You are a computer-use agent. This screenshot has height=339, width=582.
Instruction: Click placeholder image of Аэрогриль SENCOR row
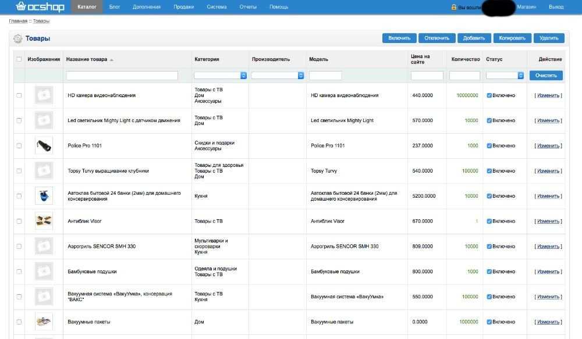pos(44,247)
